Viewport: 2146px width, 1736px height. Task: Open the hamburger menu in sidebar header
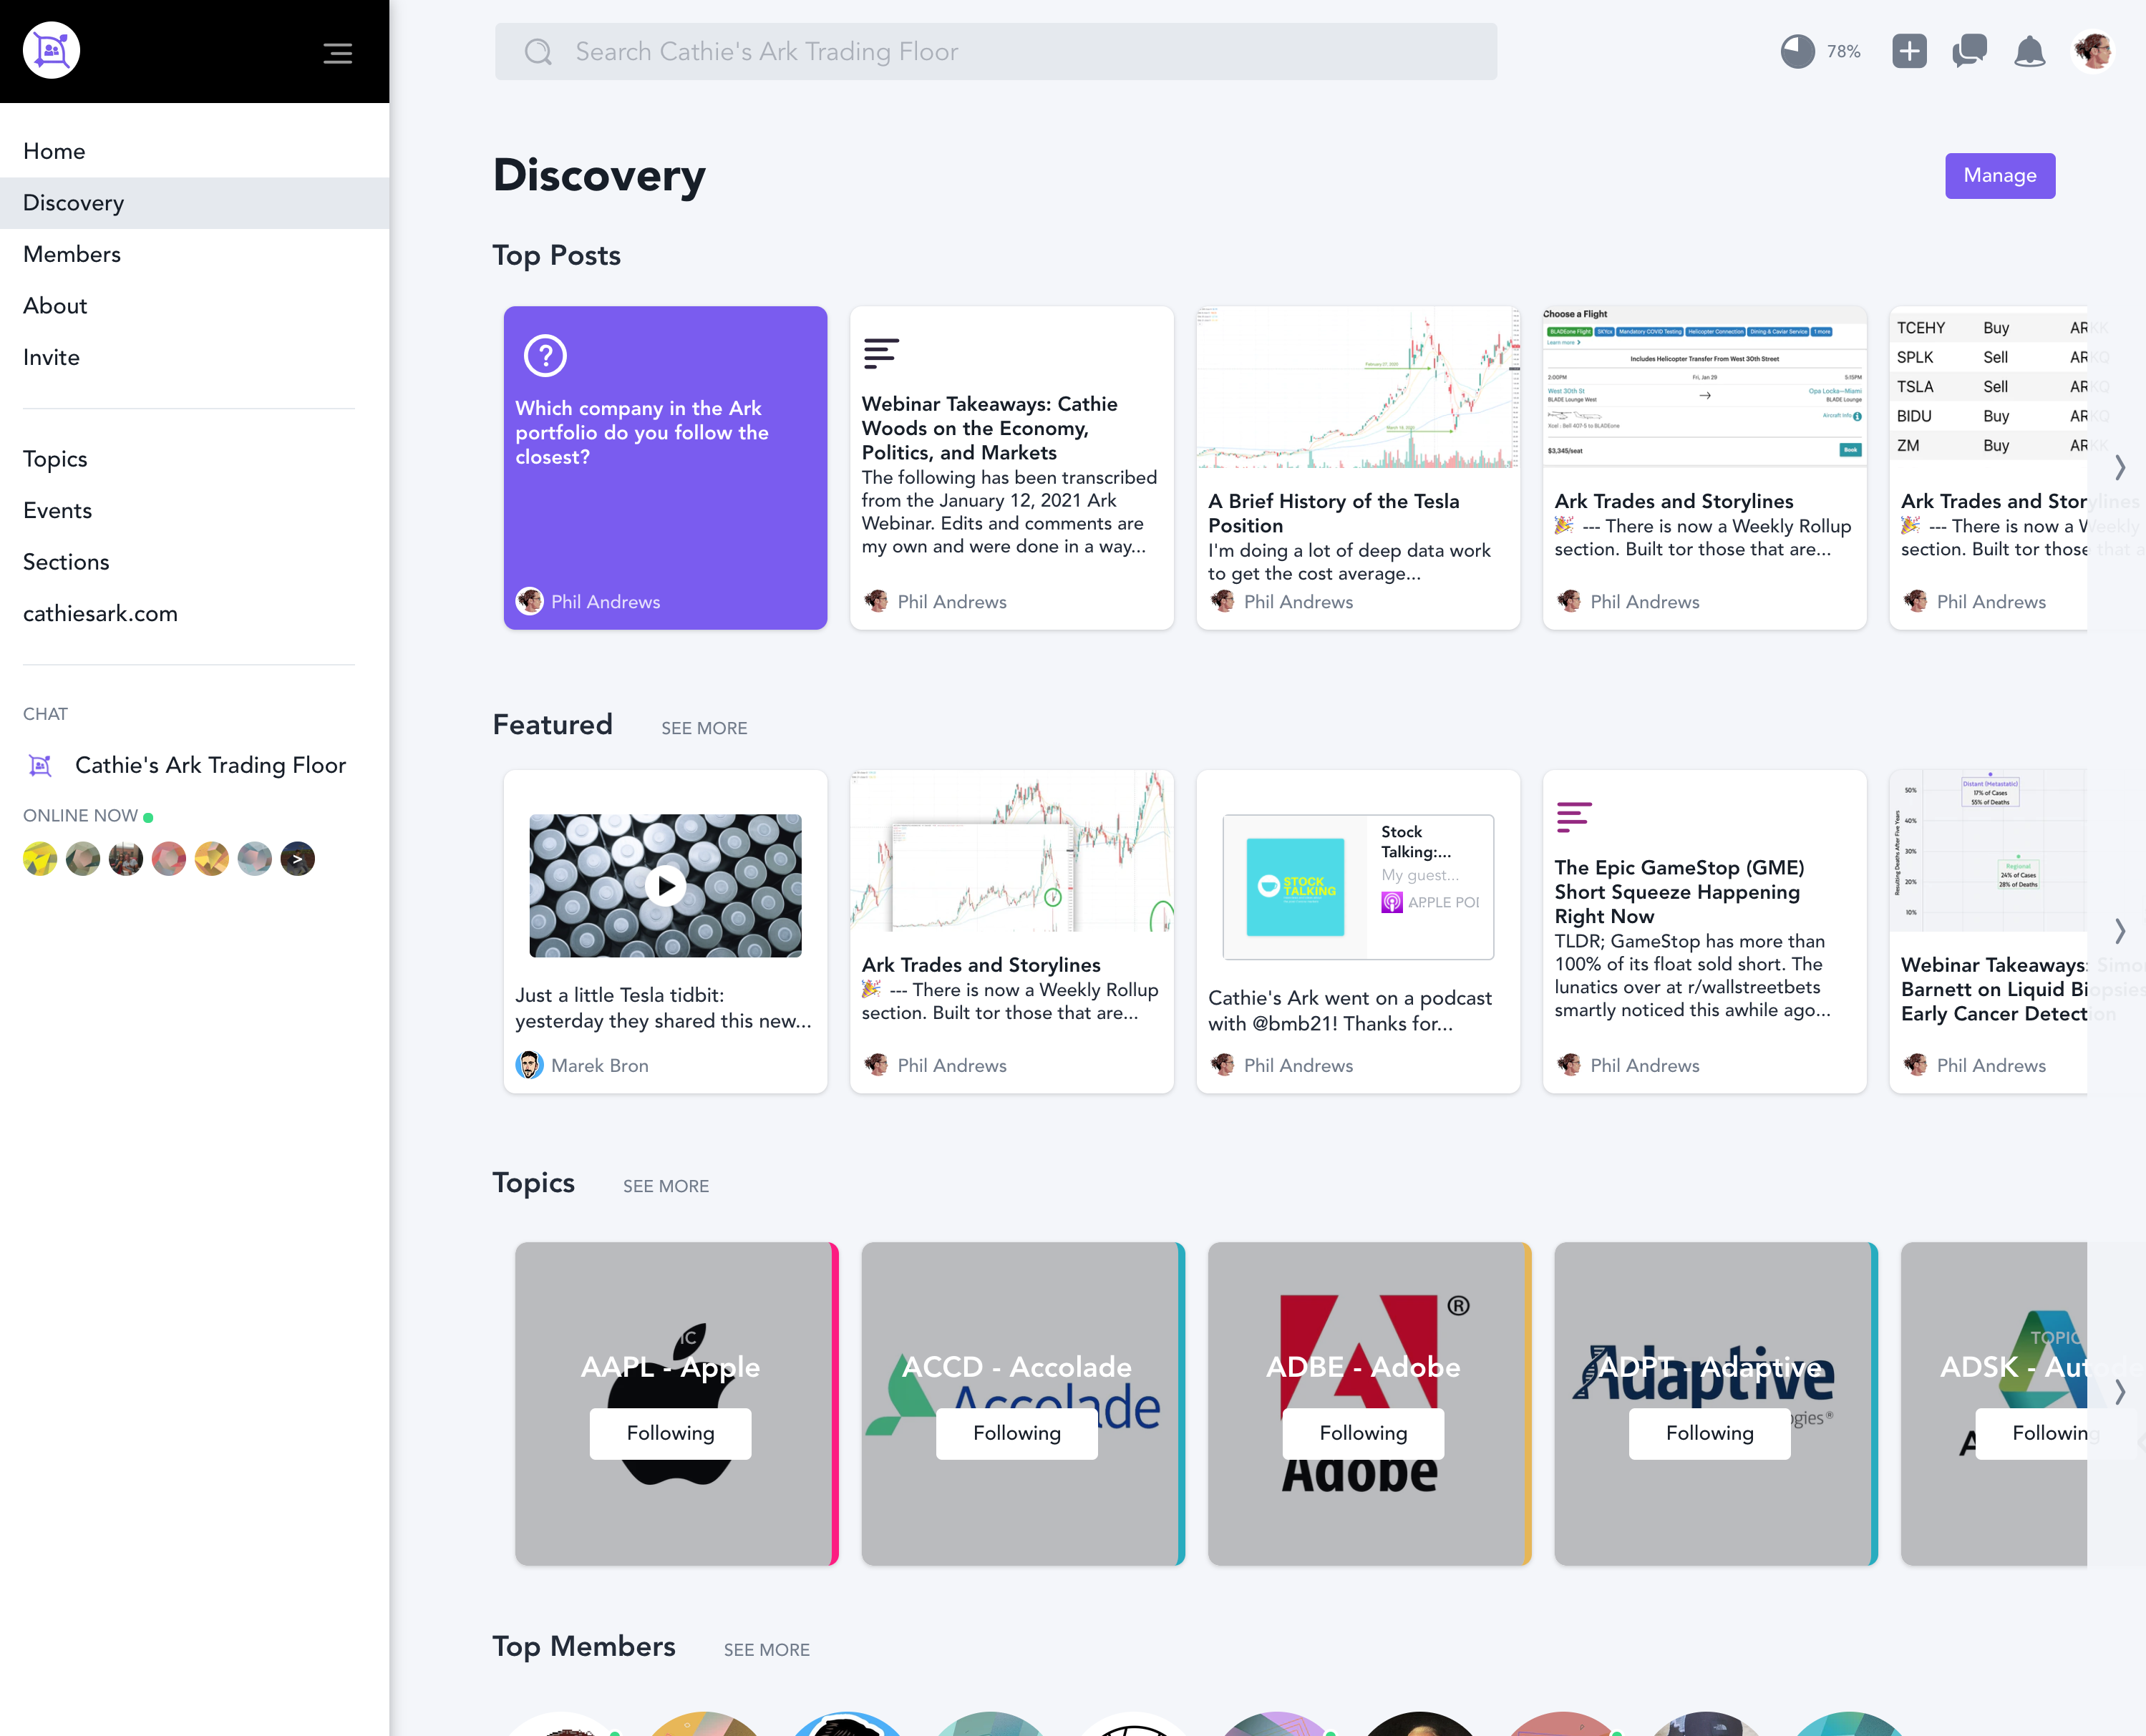[337, 53]
